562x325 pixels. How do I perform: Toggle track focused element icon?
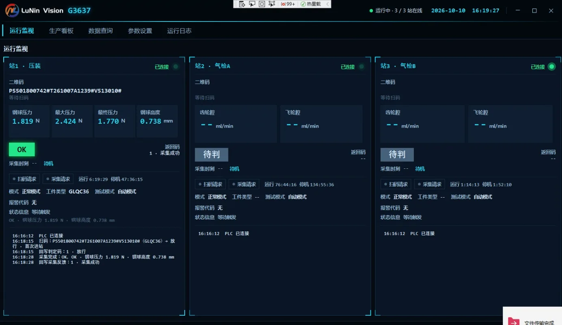[272, 4]
